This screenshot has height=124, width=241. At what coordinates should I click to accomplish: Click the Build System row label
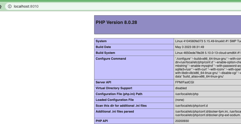click(x=105, y=53)
